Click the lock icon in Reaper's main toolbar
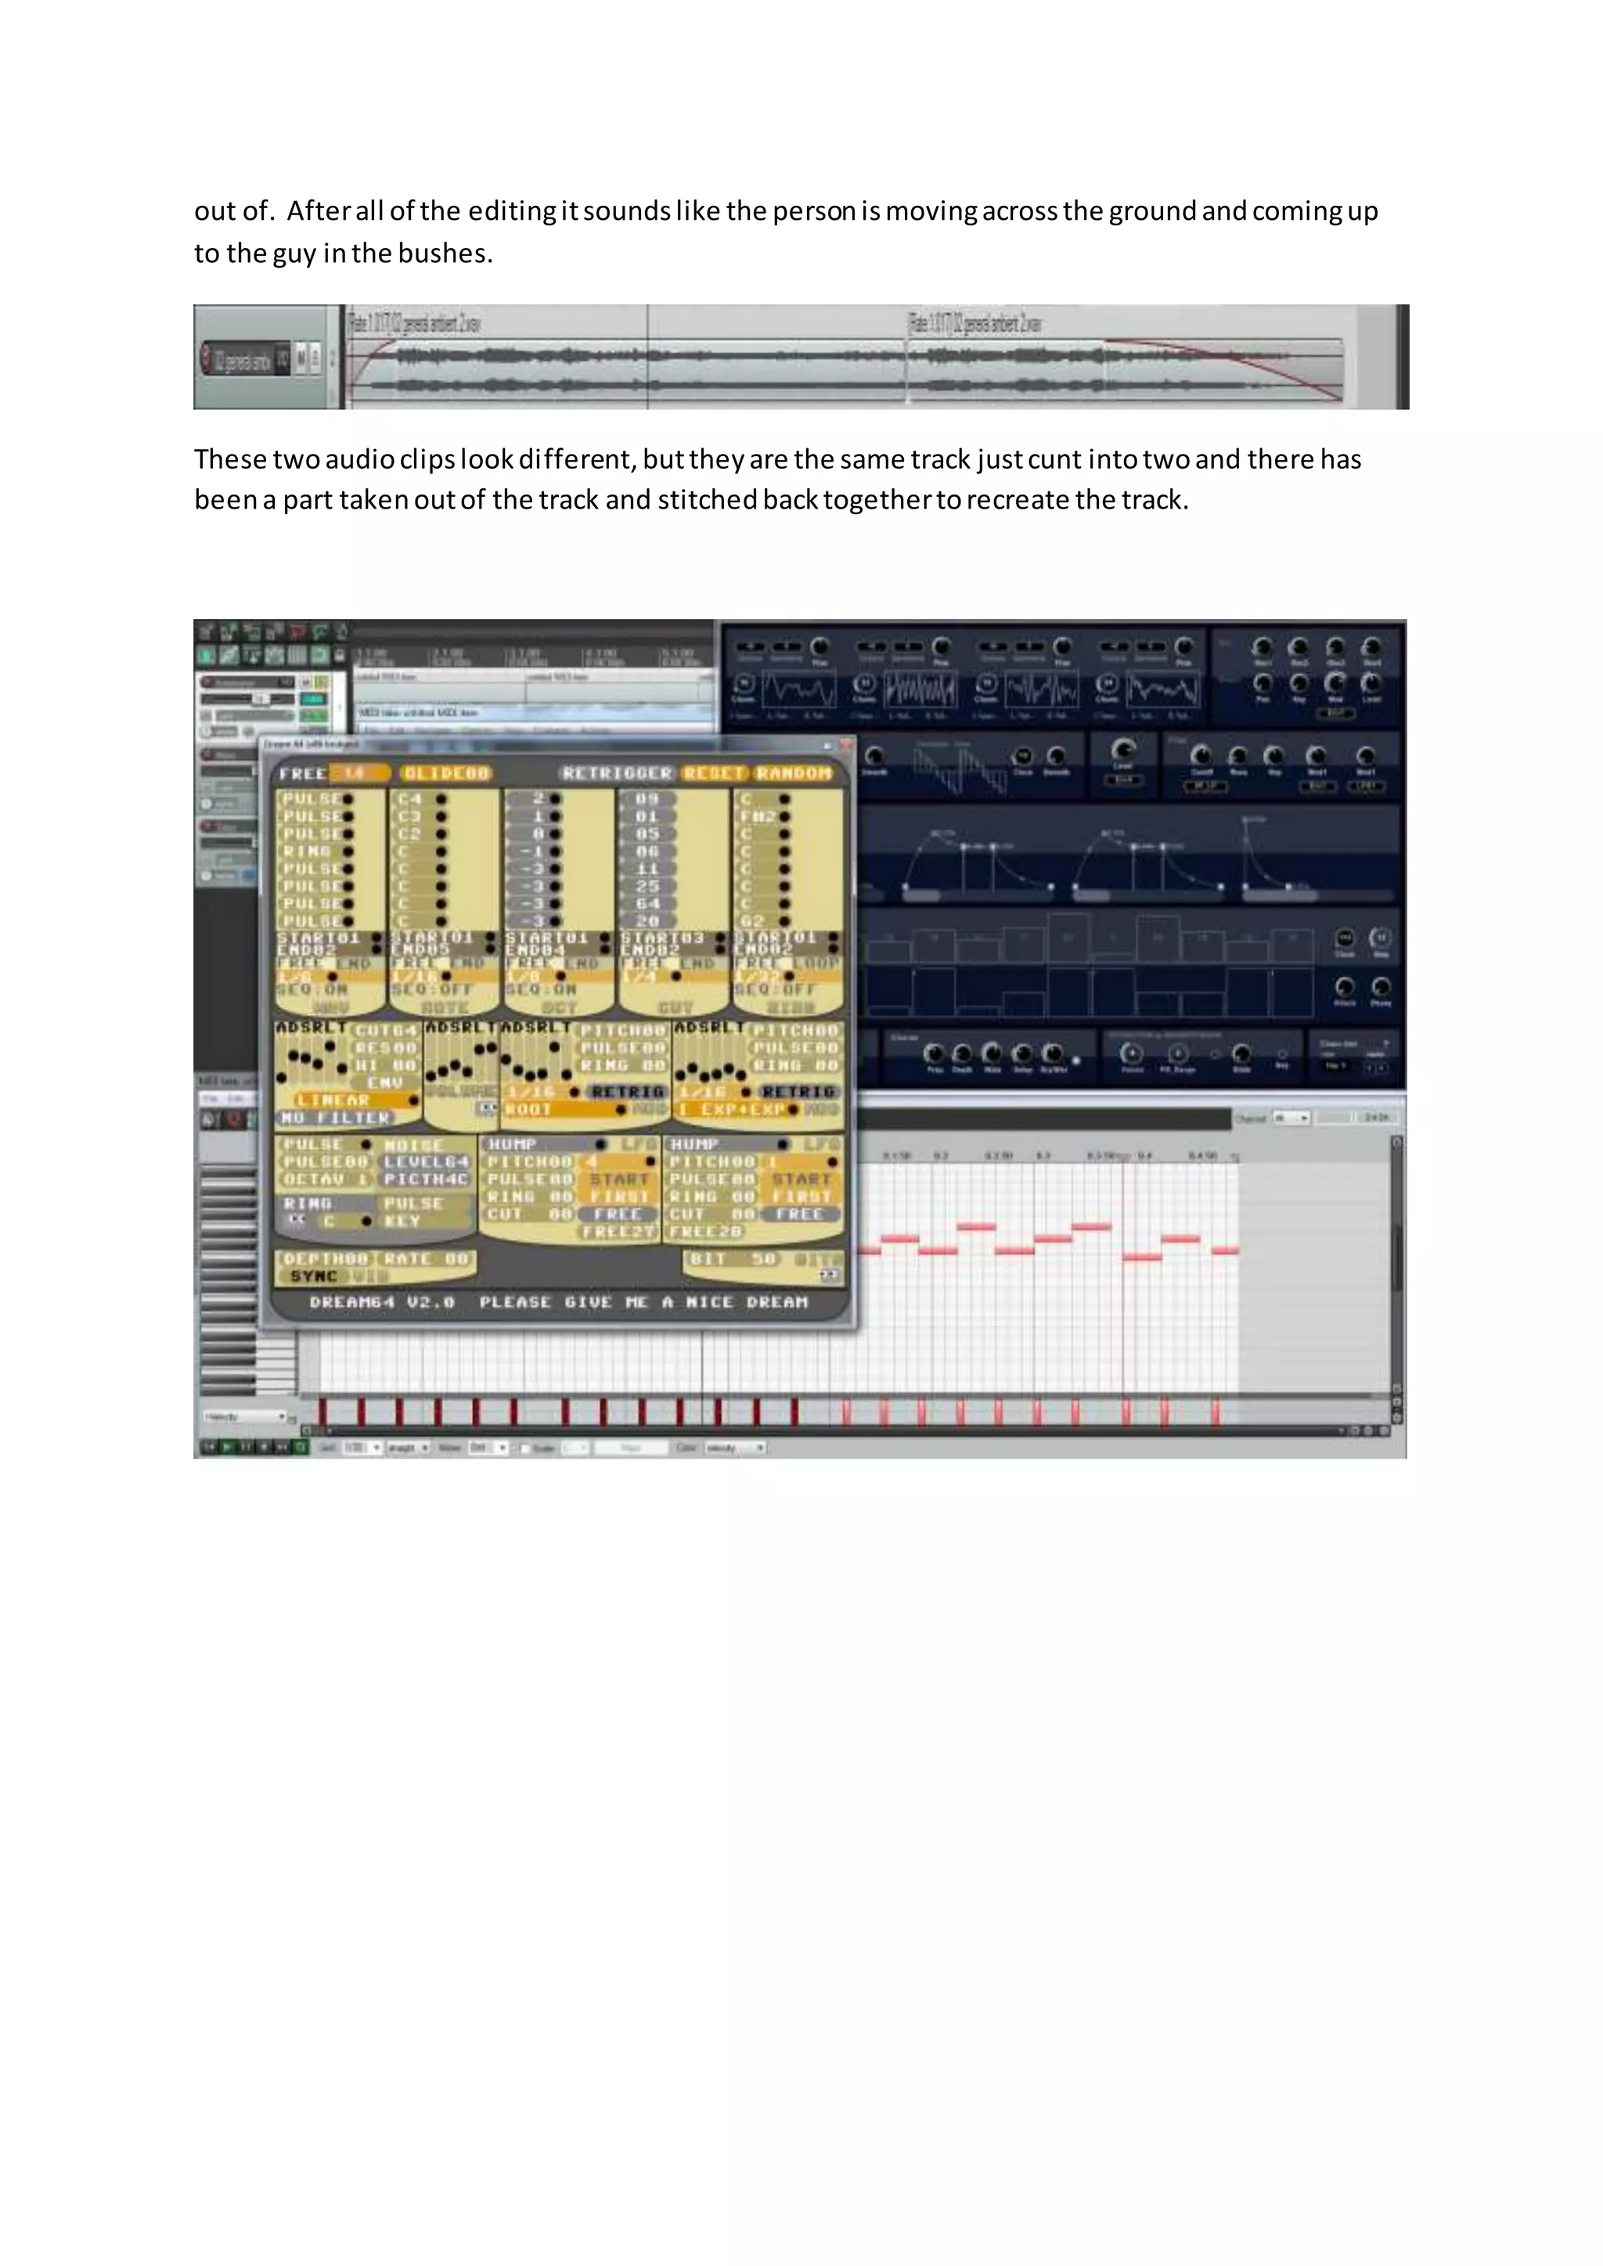Viewport: 1603px width, 2266px height. click(340, 656)
